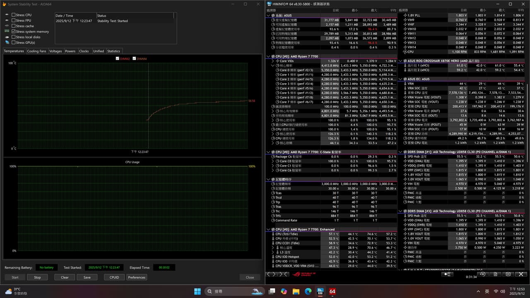Click the Wi-Fi network tray icon
Screen dimensions: 530x298
click(x=496, y=291)
